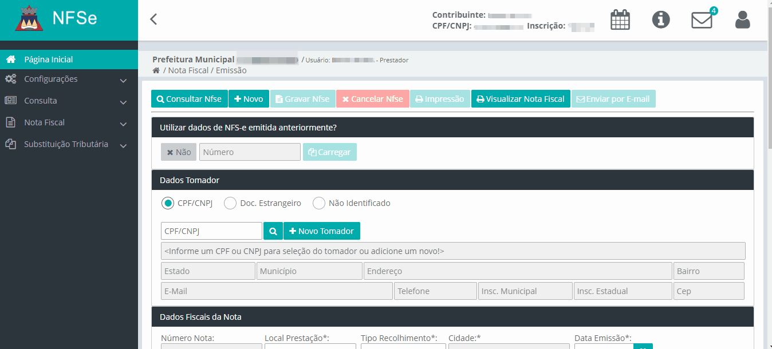Select the Doc. Estrangeiro radio option
Viewport: 772px width, 349px height.
(230, 203)
